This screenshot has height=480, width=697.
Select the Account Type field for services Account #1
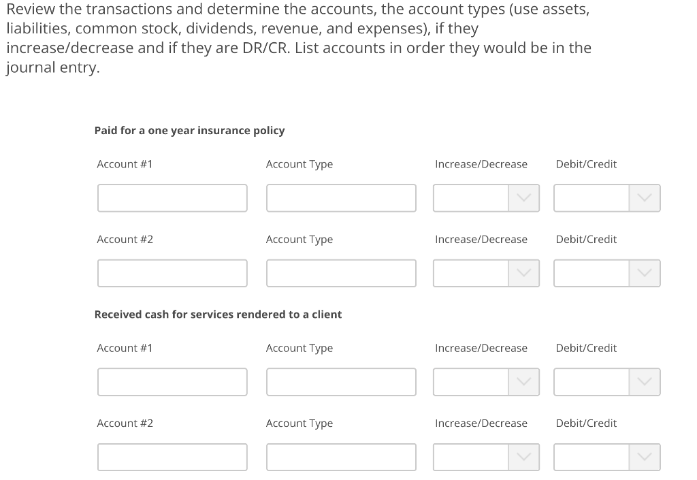coord(341,382)
